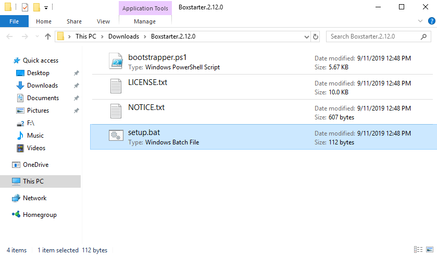This screenshot has width=437, height=256.
Task: Switch to large thumbnails view in status bar
Action: click(x=430, y=250)
